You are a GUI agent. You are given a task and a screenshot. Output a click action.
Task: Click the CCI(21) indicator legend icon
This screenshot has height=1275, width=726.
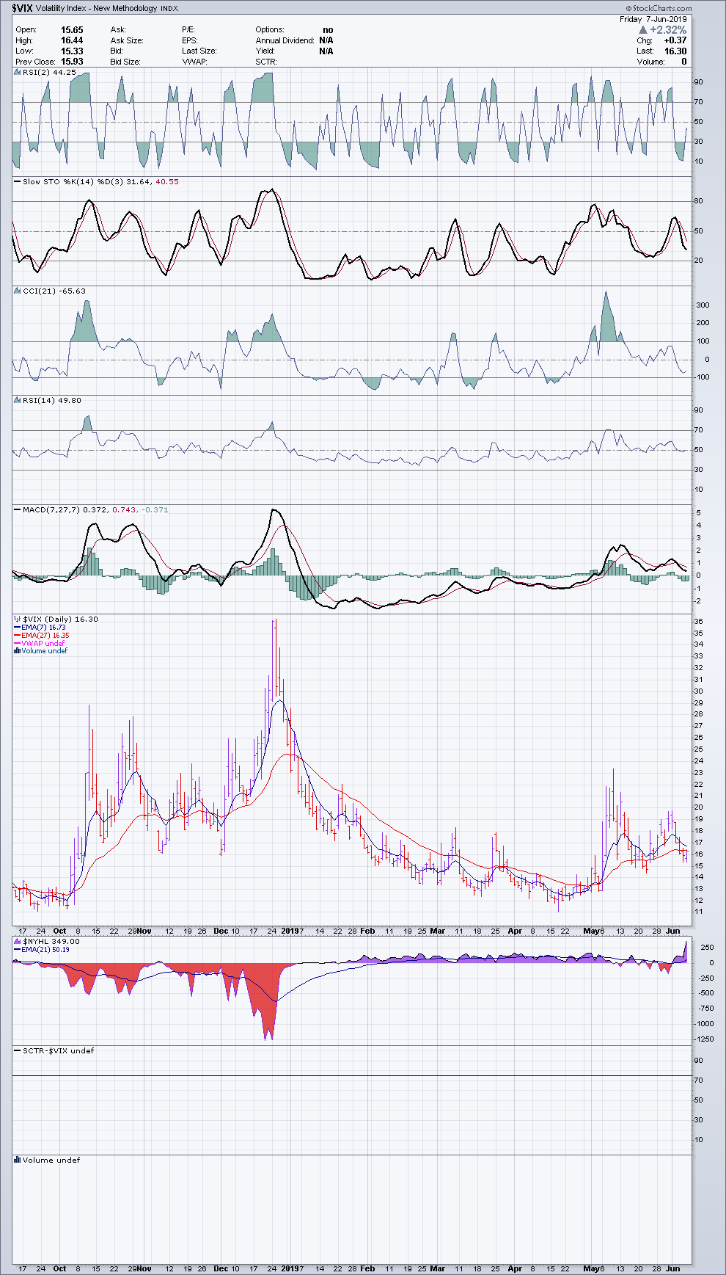click(18, 291)
